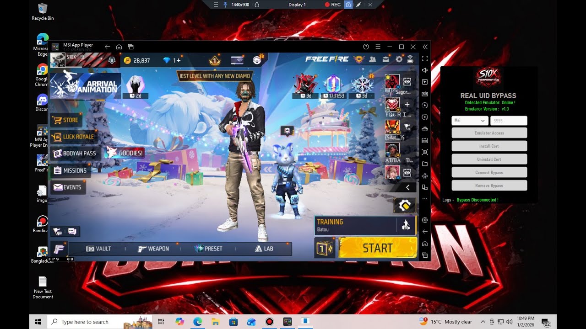The image size is (586, 329).
Task: Go to MSI App Player home icon in title bar
Action: point(119,47)
